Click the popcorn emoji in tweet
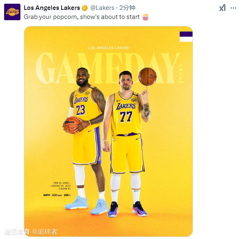Image resolution: width=242 pixels, height=239 pixels. pyautogui.click(x=145, y=17)
